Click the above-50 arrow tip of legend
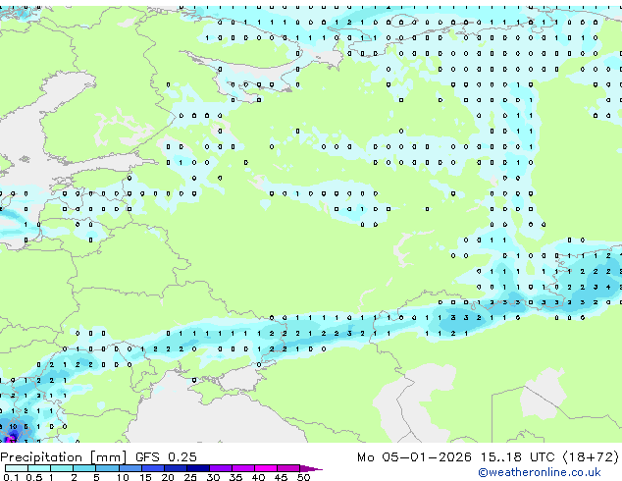The image size is (622, 481). pyautogui.click(x=311, y=468)
